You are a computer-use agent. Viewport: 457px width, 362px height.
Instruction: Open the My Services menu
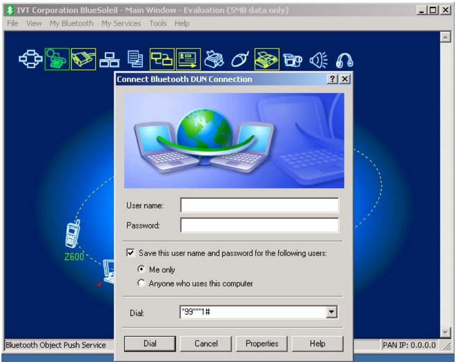(x=121, y=23)
